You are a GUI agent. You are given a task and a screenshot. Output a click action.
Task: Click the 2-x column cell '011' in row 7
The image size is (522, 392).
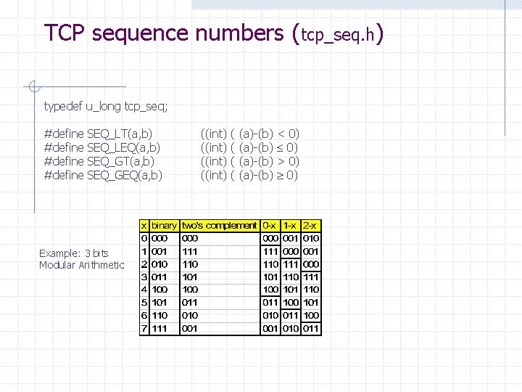tap(311, 328)
